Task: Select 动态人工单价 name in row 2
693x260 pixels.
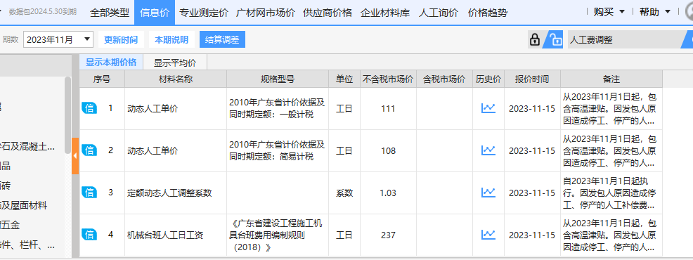Action: 153,151
